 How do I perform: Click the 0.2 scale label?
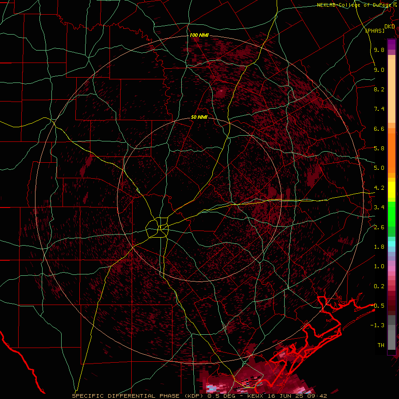379,286
